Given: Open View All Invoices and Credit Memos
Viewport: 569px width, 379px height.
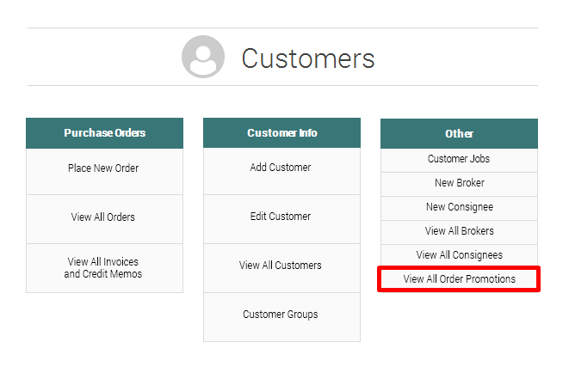Looking at the screenshot, I should point(104,267).
